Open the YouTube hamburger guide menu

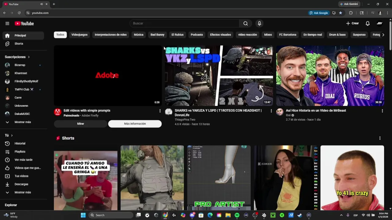coord(7,24)
